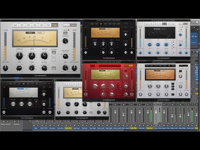Select Vintage VCA circuit in large silver Compressor
The height and width of the screenshot is (150, 200).
click(x=42, y=25)
